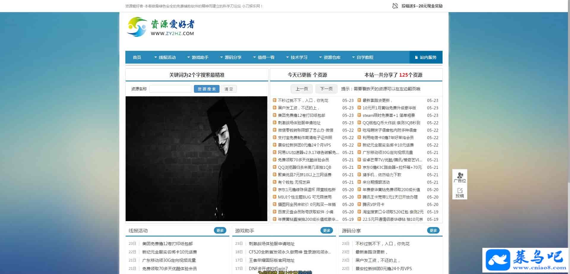The height and width of the screenshot is (274, 570).
Task: Click 更多 in the 线报活动 section
Action: pos(220,230)
